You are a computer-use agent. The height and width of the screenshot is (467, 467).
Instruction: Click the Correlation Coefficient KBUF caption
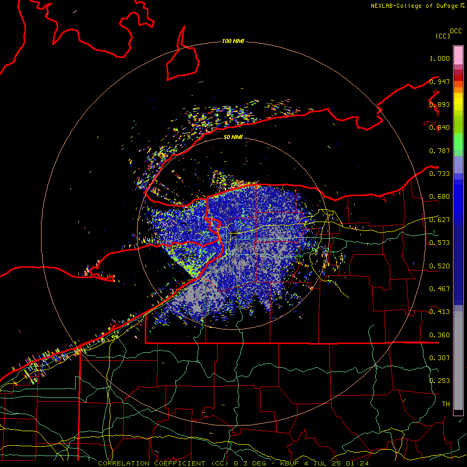click(233, 463)
